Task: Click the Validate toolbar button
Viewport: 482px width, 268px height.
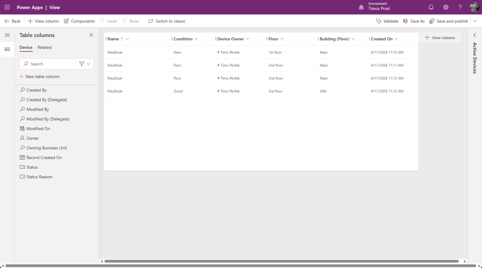Action: [x=387, y=21]
